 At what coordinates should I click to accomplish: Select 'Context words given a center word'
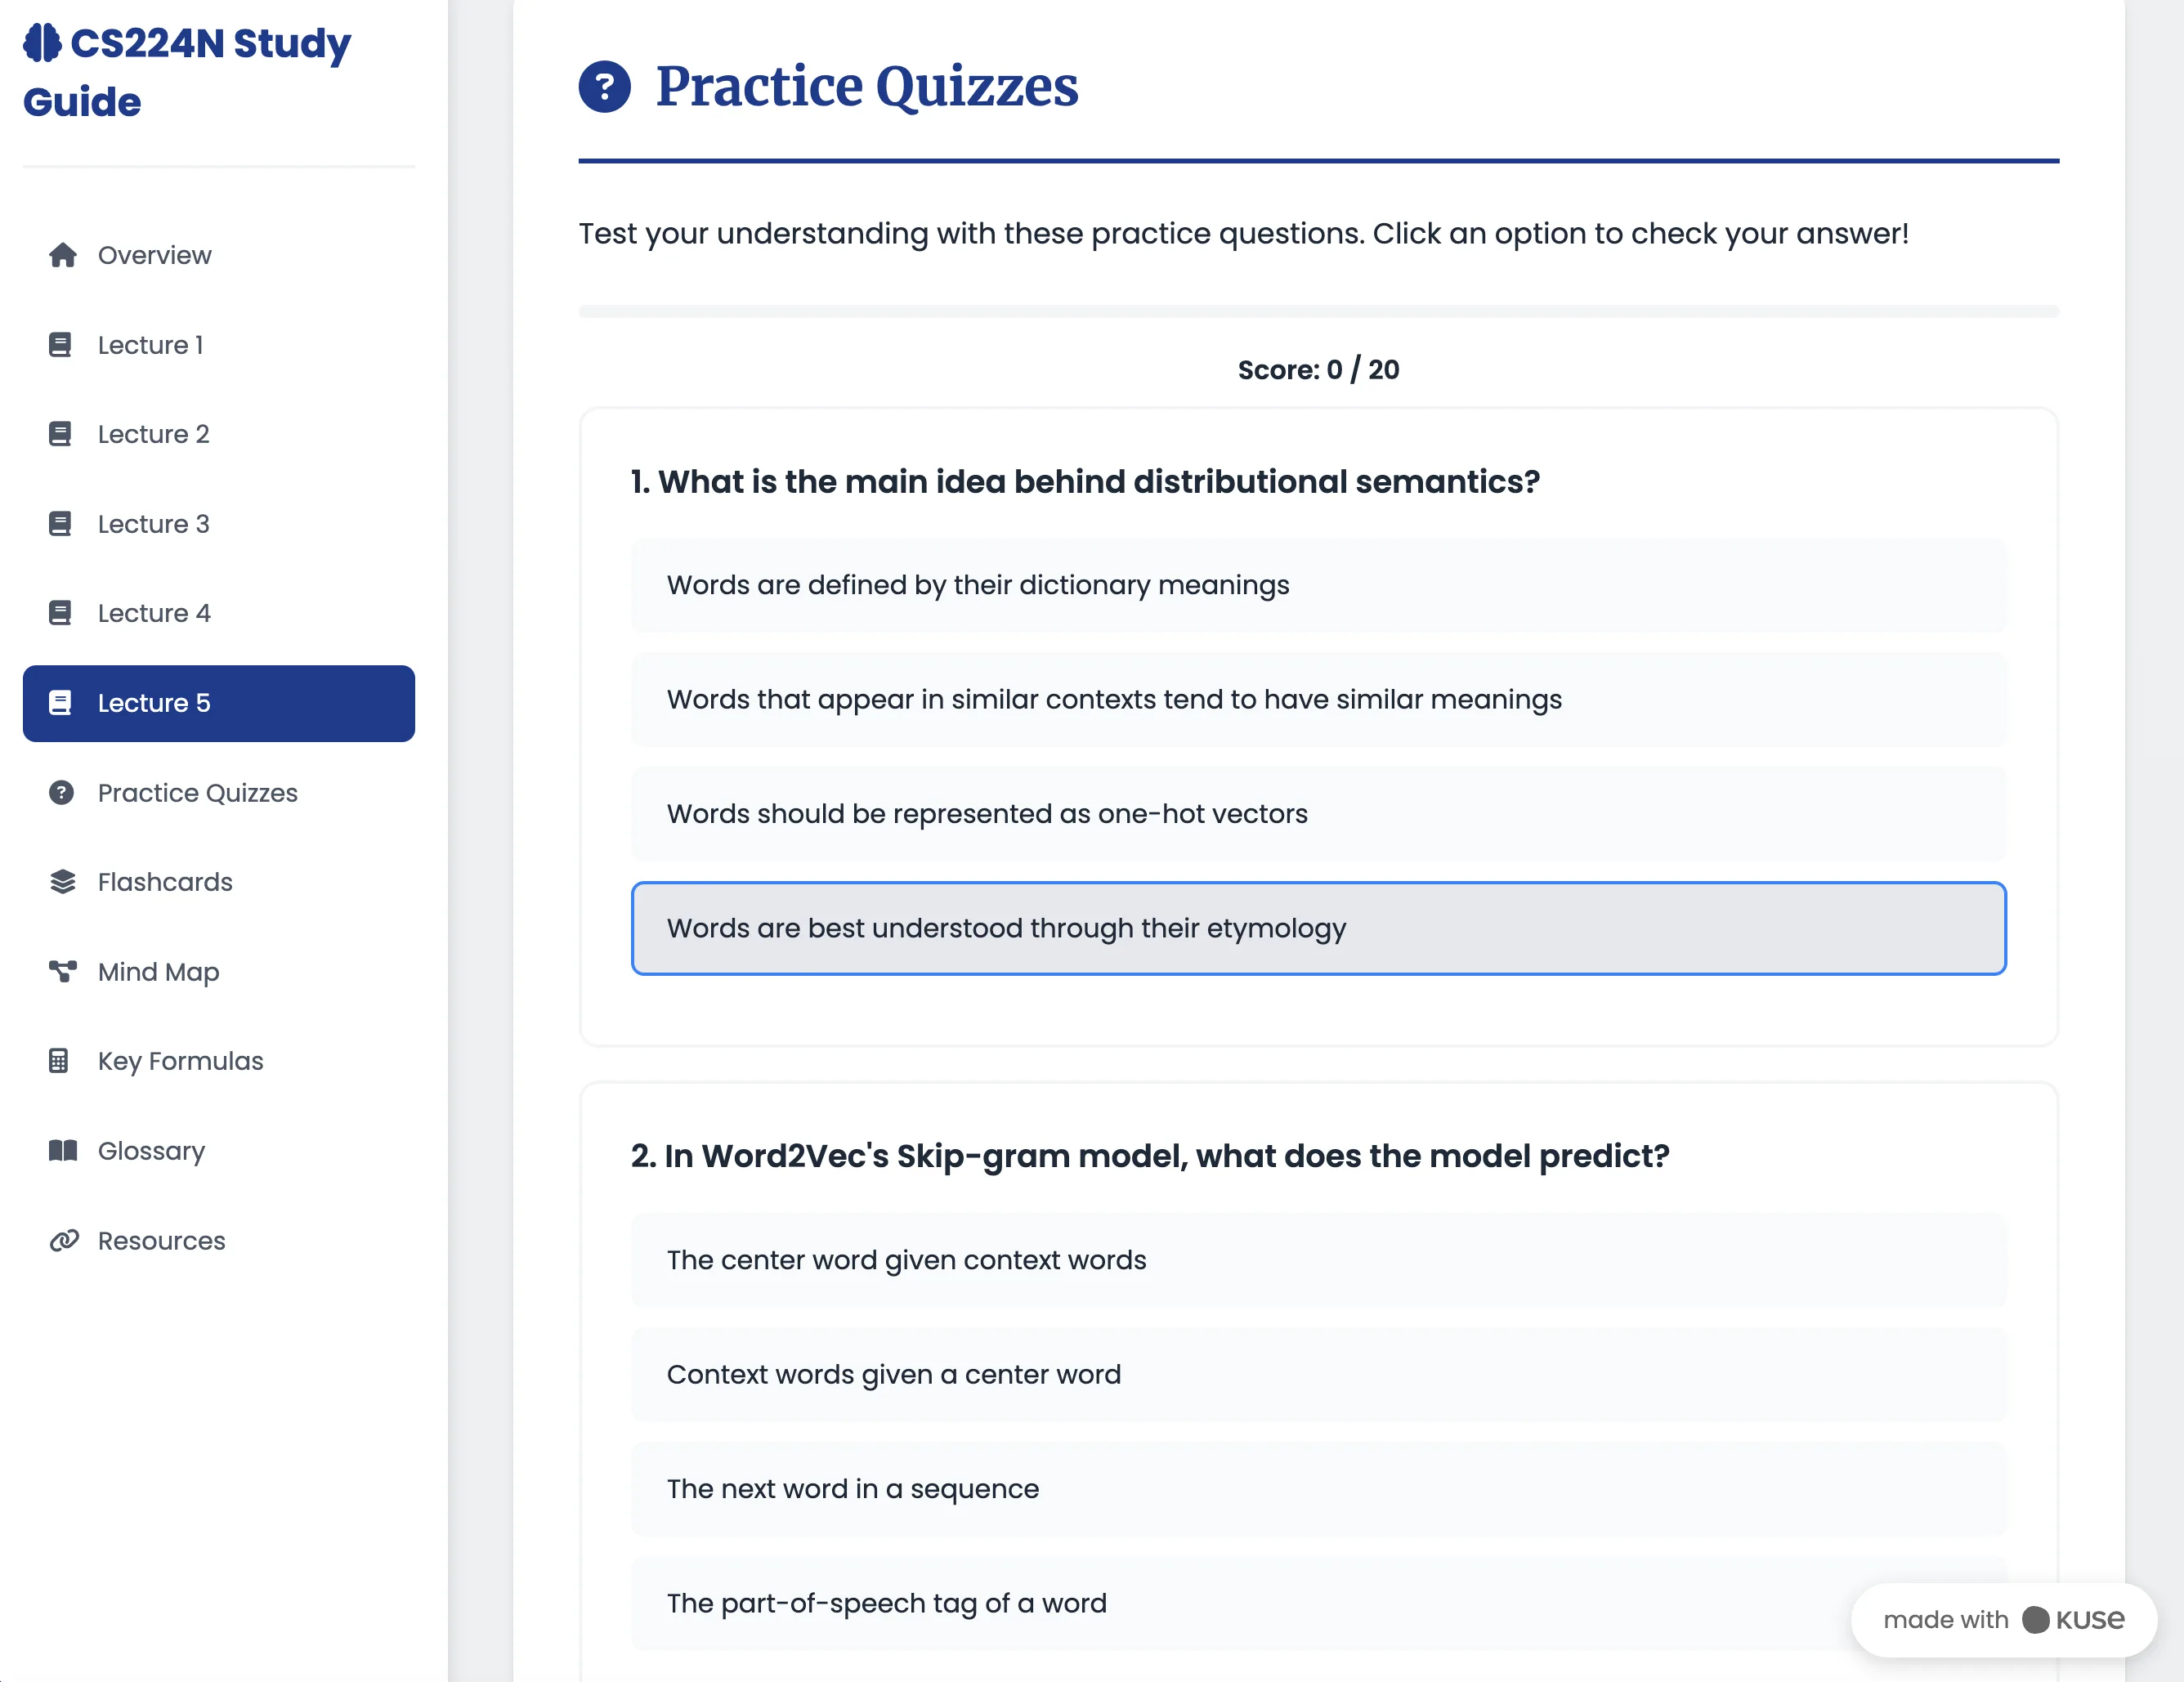click(x=1318, y=1375)
